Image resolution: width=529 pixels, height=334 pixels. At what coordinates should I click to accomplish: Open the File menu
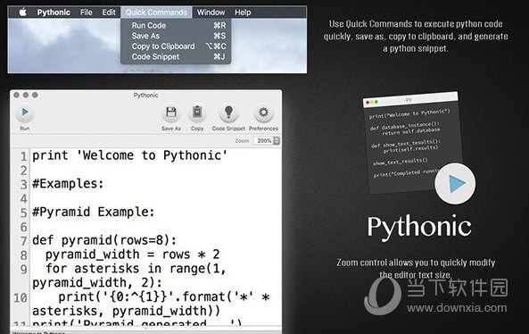[x=87, y=13]
